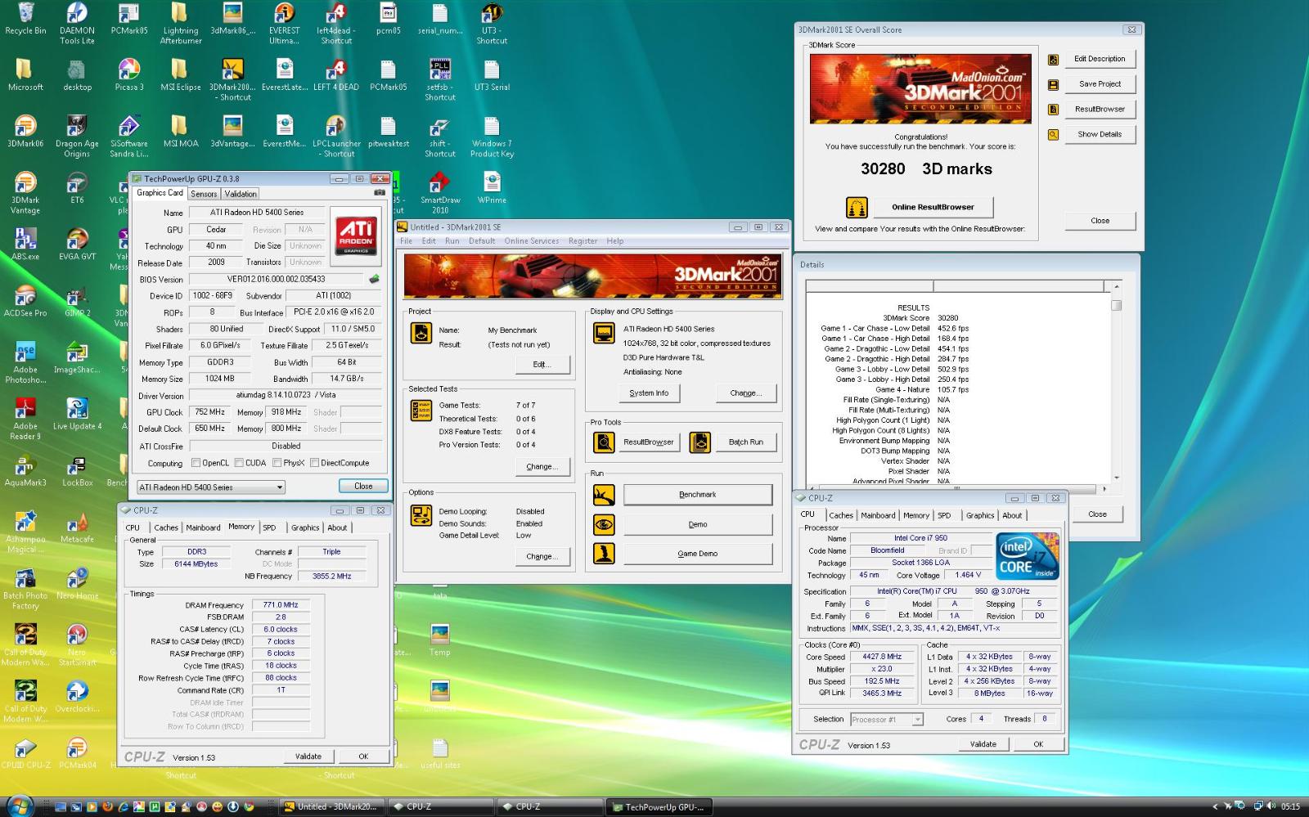Open the Processor #1 selection dropdown in CPU-Z

click(886, 720)
